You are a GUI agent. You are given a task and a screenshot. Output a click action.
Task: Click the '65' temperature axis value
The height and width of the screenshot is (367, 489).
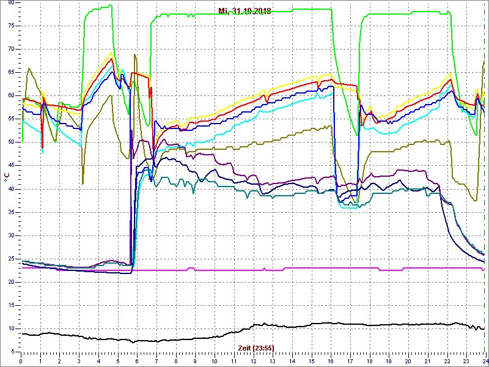click(x=12, y=72)
